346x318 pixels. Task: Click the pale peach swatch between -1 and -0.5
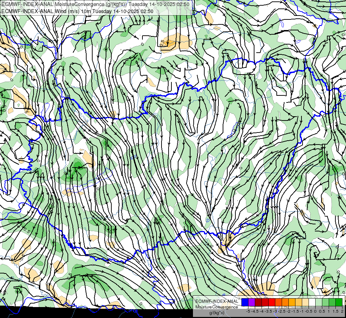coord(305,302)
